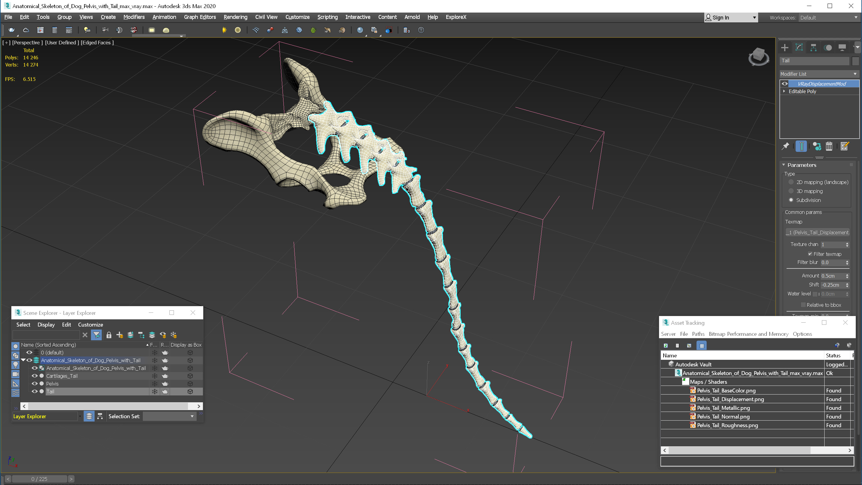The width and height of the screenshot is (862, 485).
Task: Select Pelvis_Tail_Normal.png in Asset Tracking
Action: 723,416
